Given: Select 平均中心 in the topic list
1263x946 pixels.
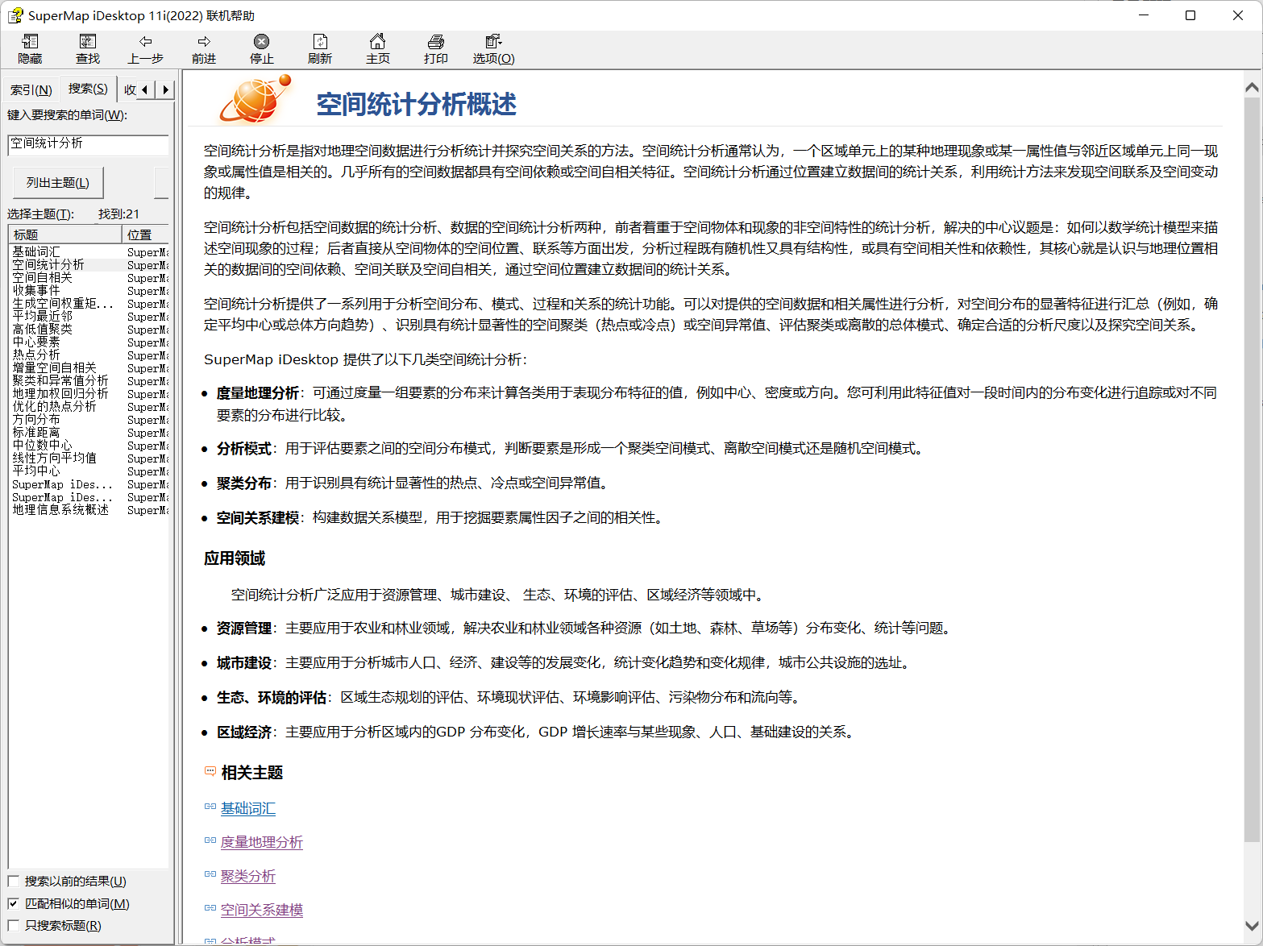Looking at the screenshot, I should pyautogui.click(x=35, y=471).
